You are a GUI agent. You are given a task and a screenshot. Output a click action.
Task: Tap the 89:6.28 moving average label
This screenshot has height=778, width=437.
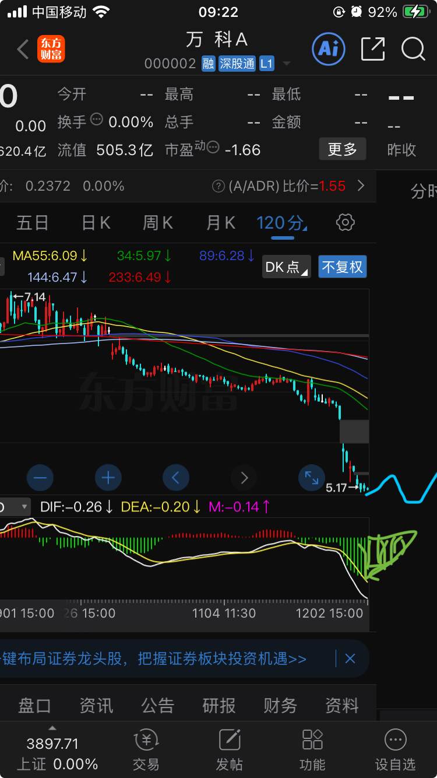[227, 255]
